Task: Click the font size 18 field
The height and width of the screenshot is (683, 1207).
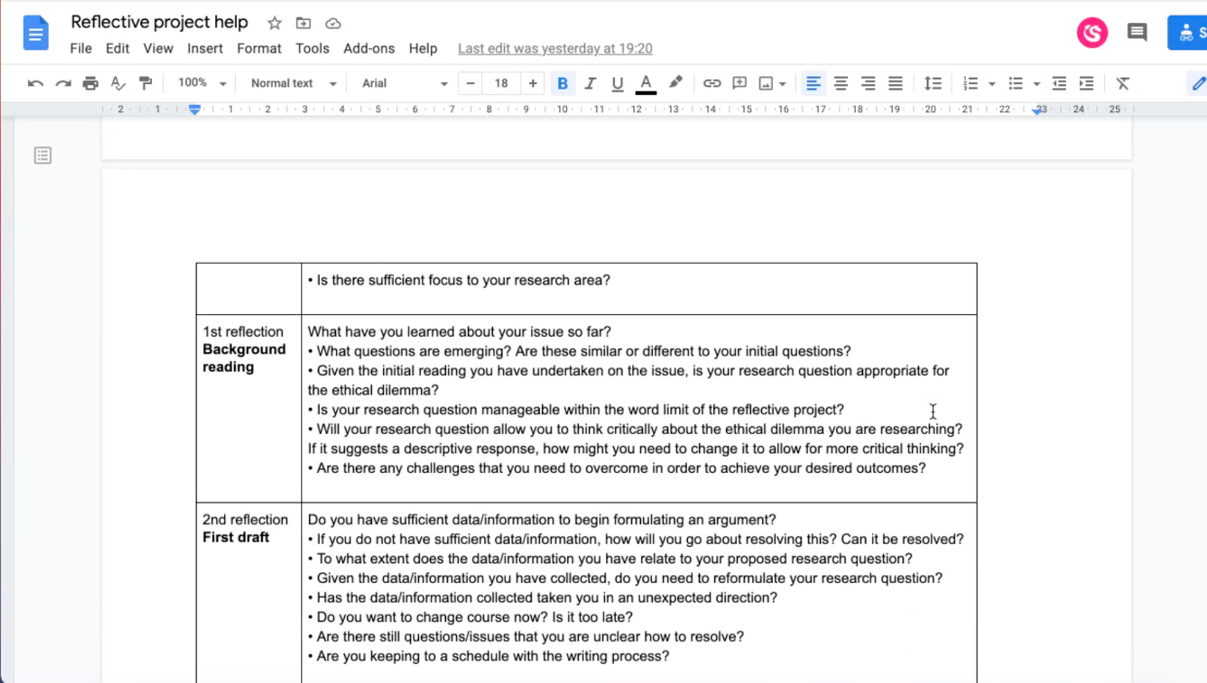Action: pos(501,84)
